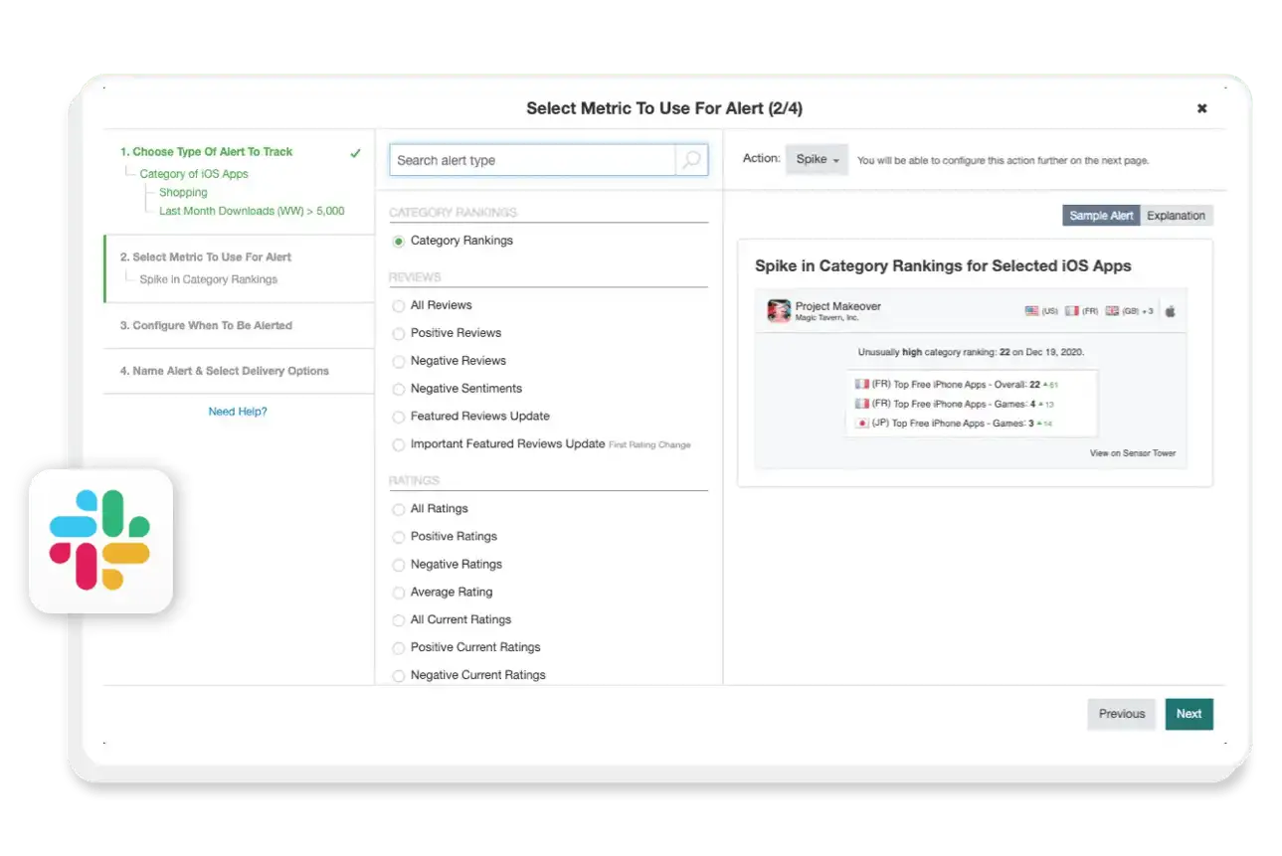Click the Slack logo icon

click(x=98, y=541)
